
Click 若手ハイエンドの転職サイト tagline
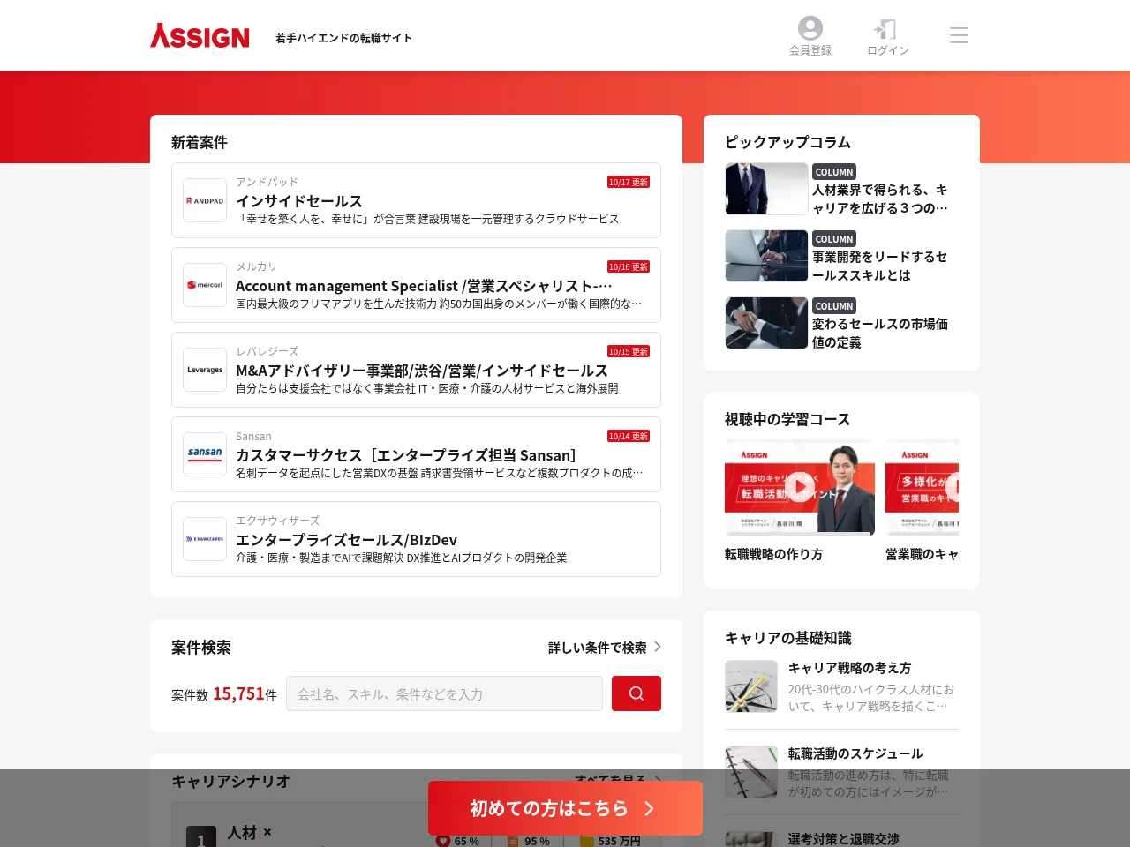(x=343, y=38)
